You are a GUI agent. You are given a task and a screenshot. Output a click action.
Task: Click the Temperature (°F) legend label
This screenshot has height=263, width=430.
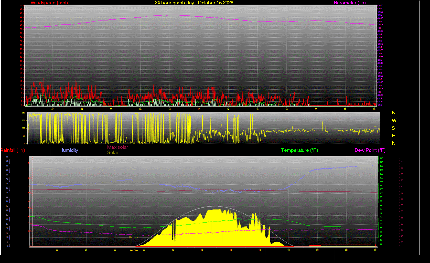coord(299,150)
